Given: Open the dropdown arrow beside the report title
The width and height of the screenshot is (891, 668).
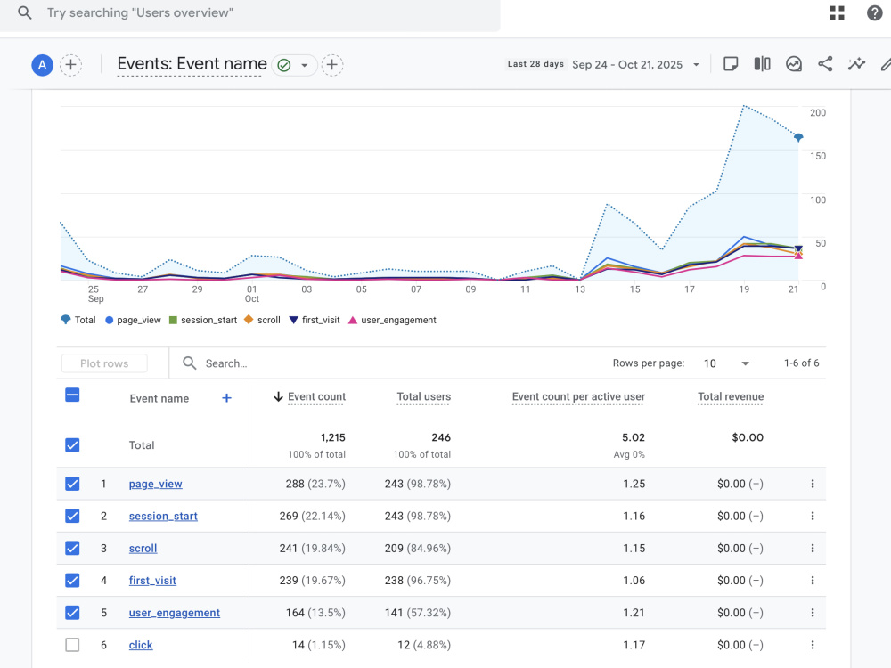Looking at the screenshot, I should click(305, 65).
